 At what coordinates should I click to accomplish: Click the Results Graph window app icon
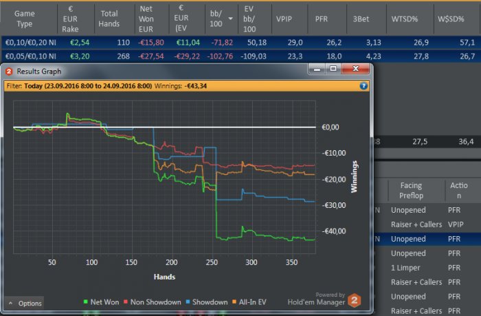(9, 72)
